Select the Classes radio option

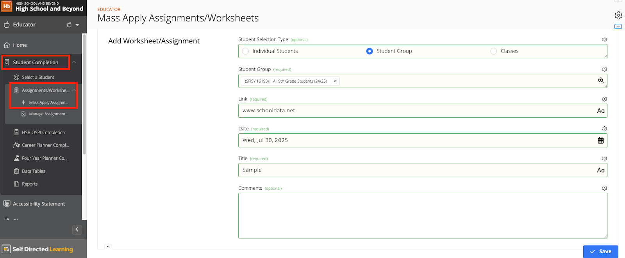[494, 51]
